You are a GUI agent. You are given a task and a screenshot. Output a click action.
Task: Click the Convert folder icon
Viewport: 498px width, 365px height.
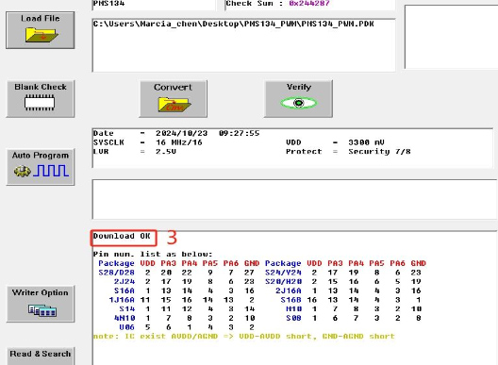pos(174,105)
